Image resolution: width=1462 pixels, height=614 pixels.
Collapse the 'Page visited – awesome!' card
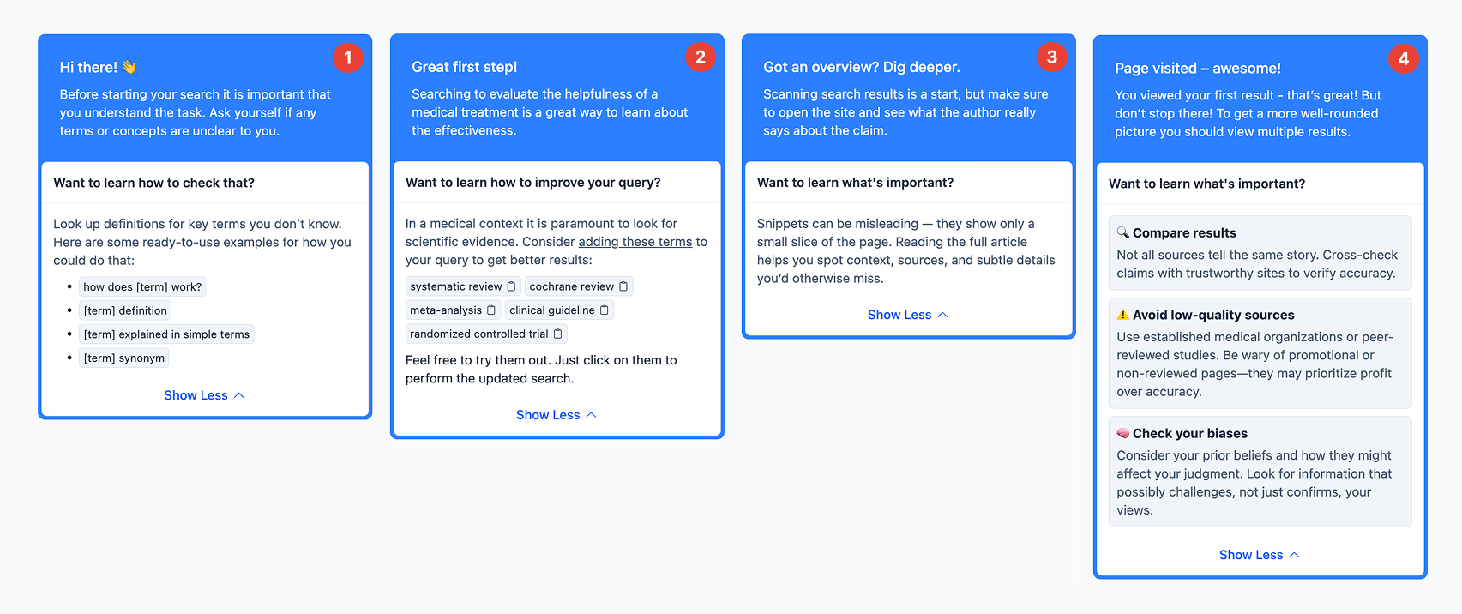[x=1259, y=555]
